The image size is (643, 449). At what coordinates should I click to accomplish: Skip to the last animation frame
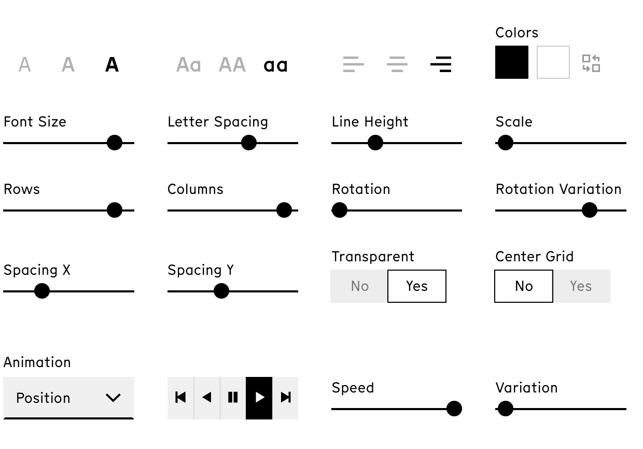point(285,398)
